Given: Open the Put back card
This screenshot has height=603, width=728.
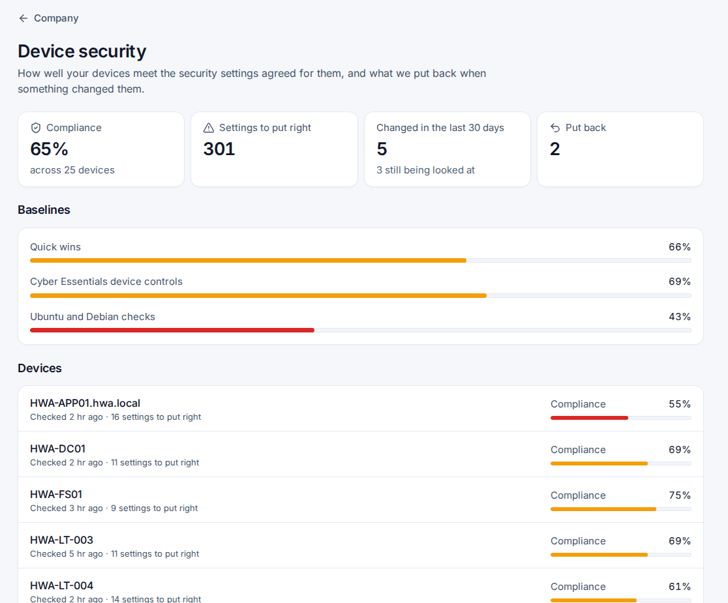Looking at the screenshot, I should click(x=620, y=149).
